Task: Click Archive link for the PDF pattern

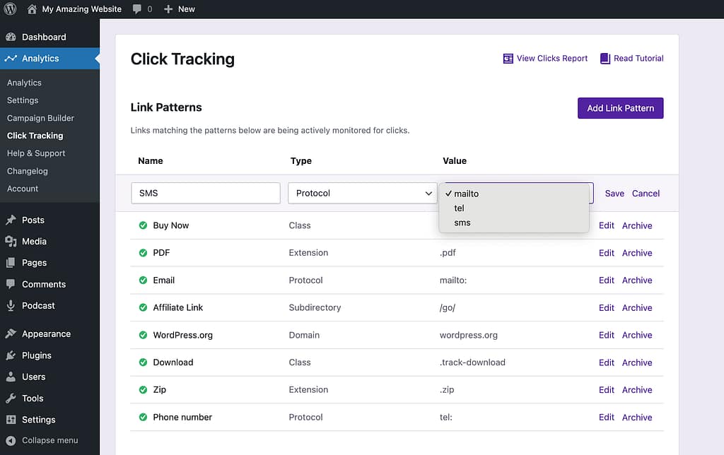Action: tap(637, 253)
